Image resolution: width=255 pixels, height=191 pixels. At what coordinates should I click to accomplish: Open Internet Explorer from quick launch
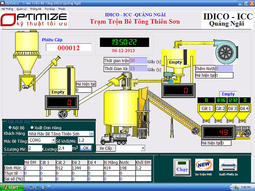(x=37, y=187)
